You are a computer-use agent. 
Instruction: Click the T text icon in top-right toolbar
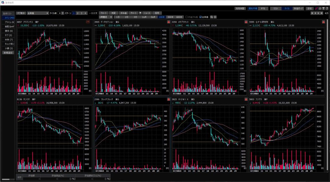[x=323, y=8]
